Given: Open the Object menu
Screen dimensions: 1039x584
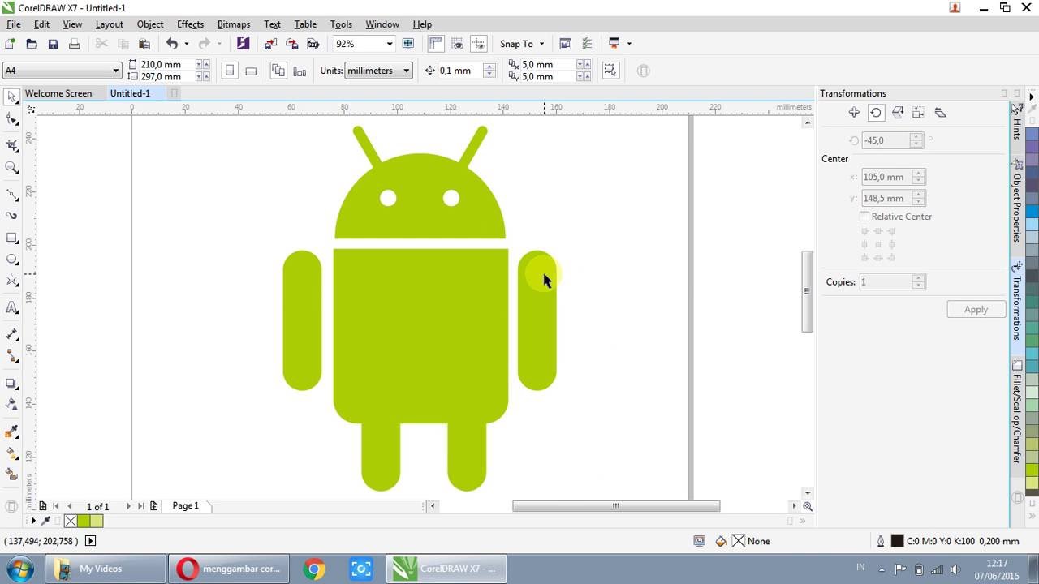Looking at the screenshot, I should click(150, 24).
